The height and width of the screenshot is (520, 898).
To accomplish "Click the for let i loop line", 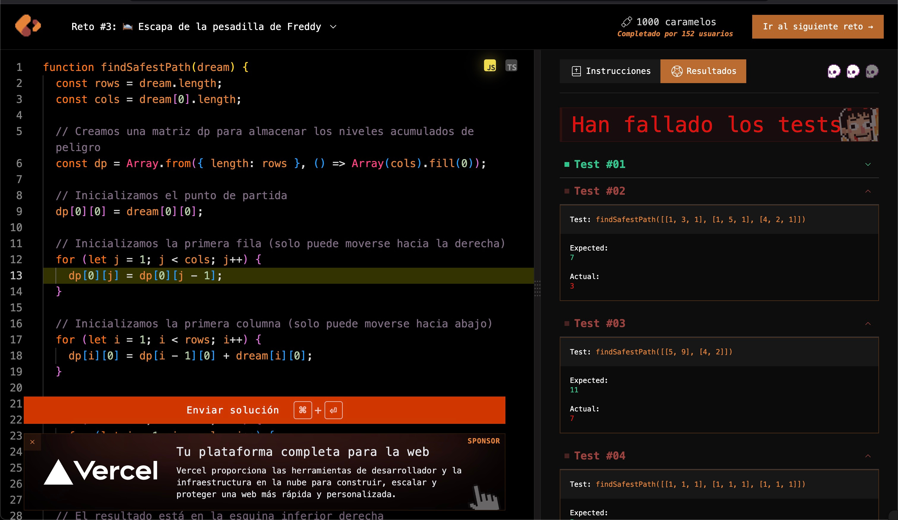I will point(159,340).
